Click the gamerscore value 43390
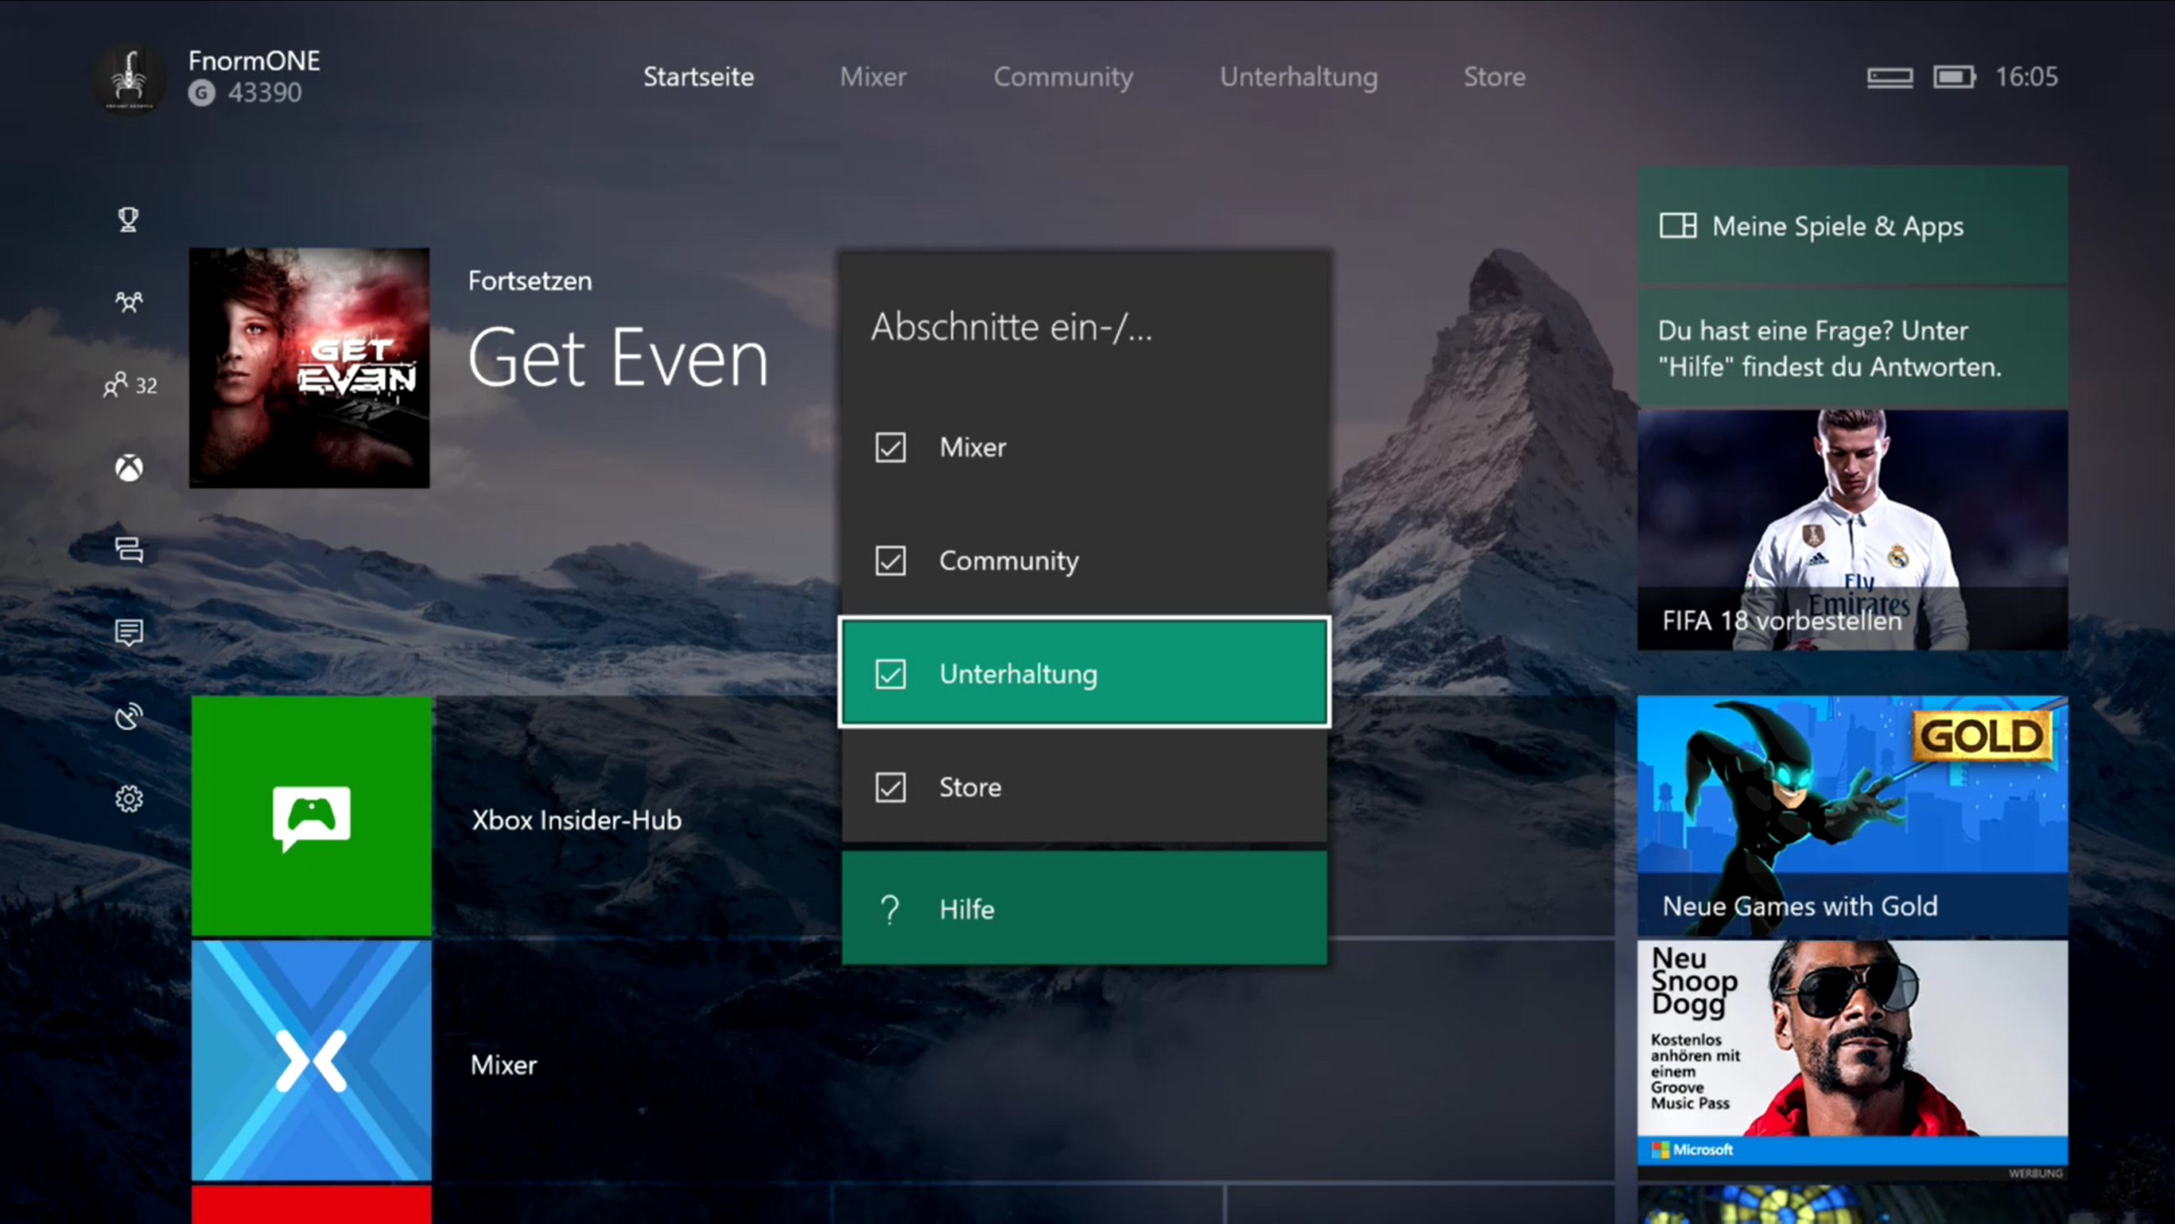This screenshot has height=1224, width=2175. [264, 93]
